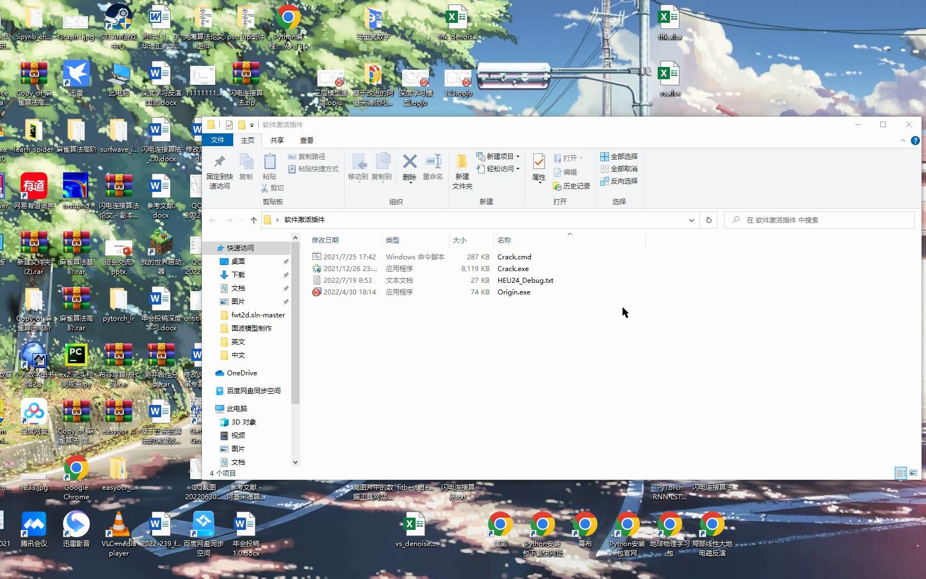Image resolution: width=926 pixels, height=579 pixels.
Task: Switch to the 主页 ribbon tab
Action: (x=248, y=141)
